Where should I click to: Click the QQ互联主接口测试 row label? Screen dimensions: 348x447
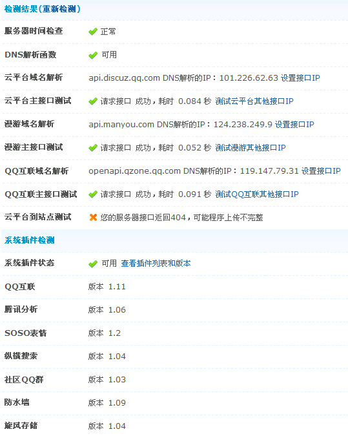coord(41,194)
